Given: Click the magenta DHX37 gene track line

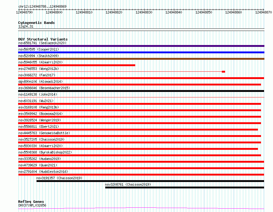Looking at the screenshot, I should pos(141,208).
